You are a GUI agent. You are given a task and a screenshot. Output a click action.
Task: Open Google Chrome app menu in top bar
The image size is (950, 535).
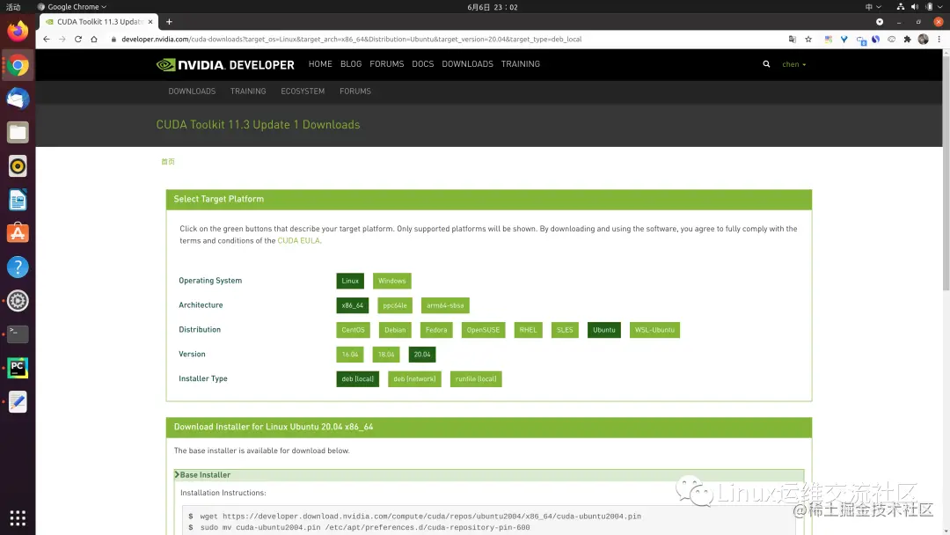(x=72, y=7)
